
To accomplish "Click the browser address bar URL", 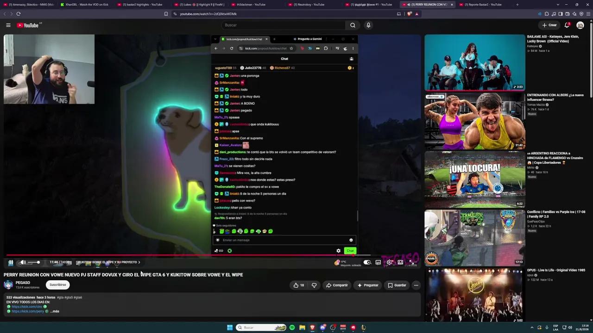I will point(208,14).
